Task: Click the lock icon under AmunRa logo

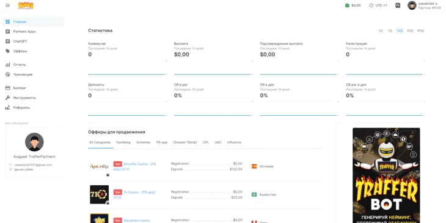Action: click(108, 175)
